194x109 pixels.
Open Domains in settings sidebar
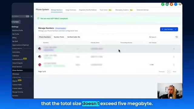tap(15, 96)
